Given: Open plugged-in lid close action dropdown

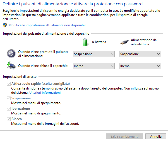Looking at the screenshot, I should [x=140, y=66].
